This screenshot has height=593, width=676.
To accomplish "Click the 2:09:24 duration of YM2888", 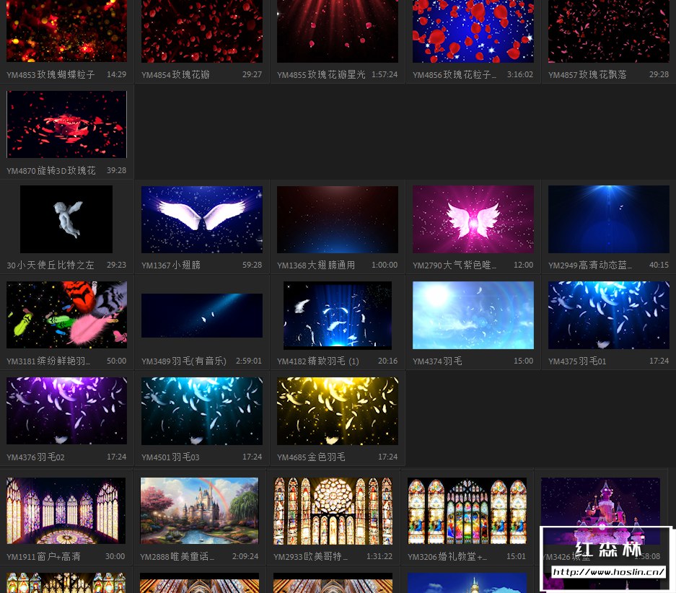I will [x=245, y=556].
